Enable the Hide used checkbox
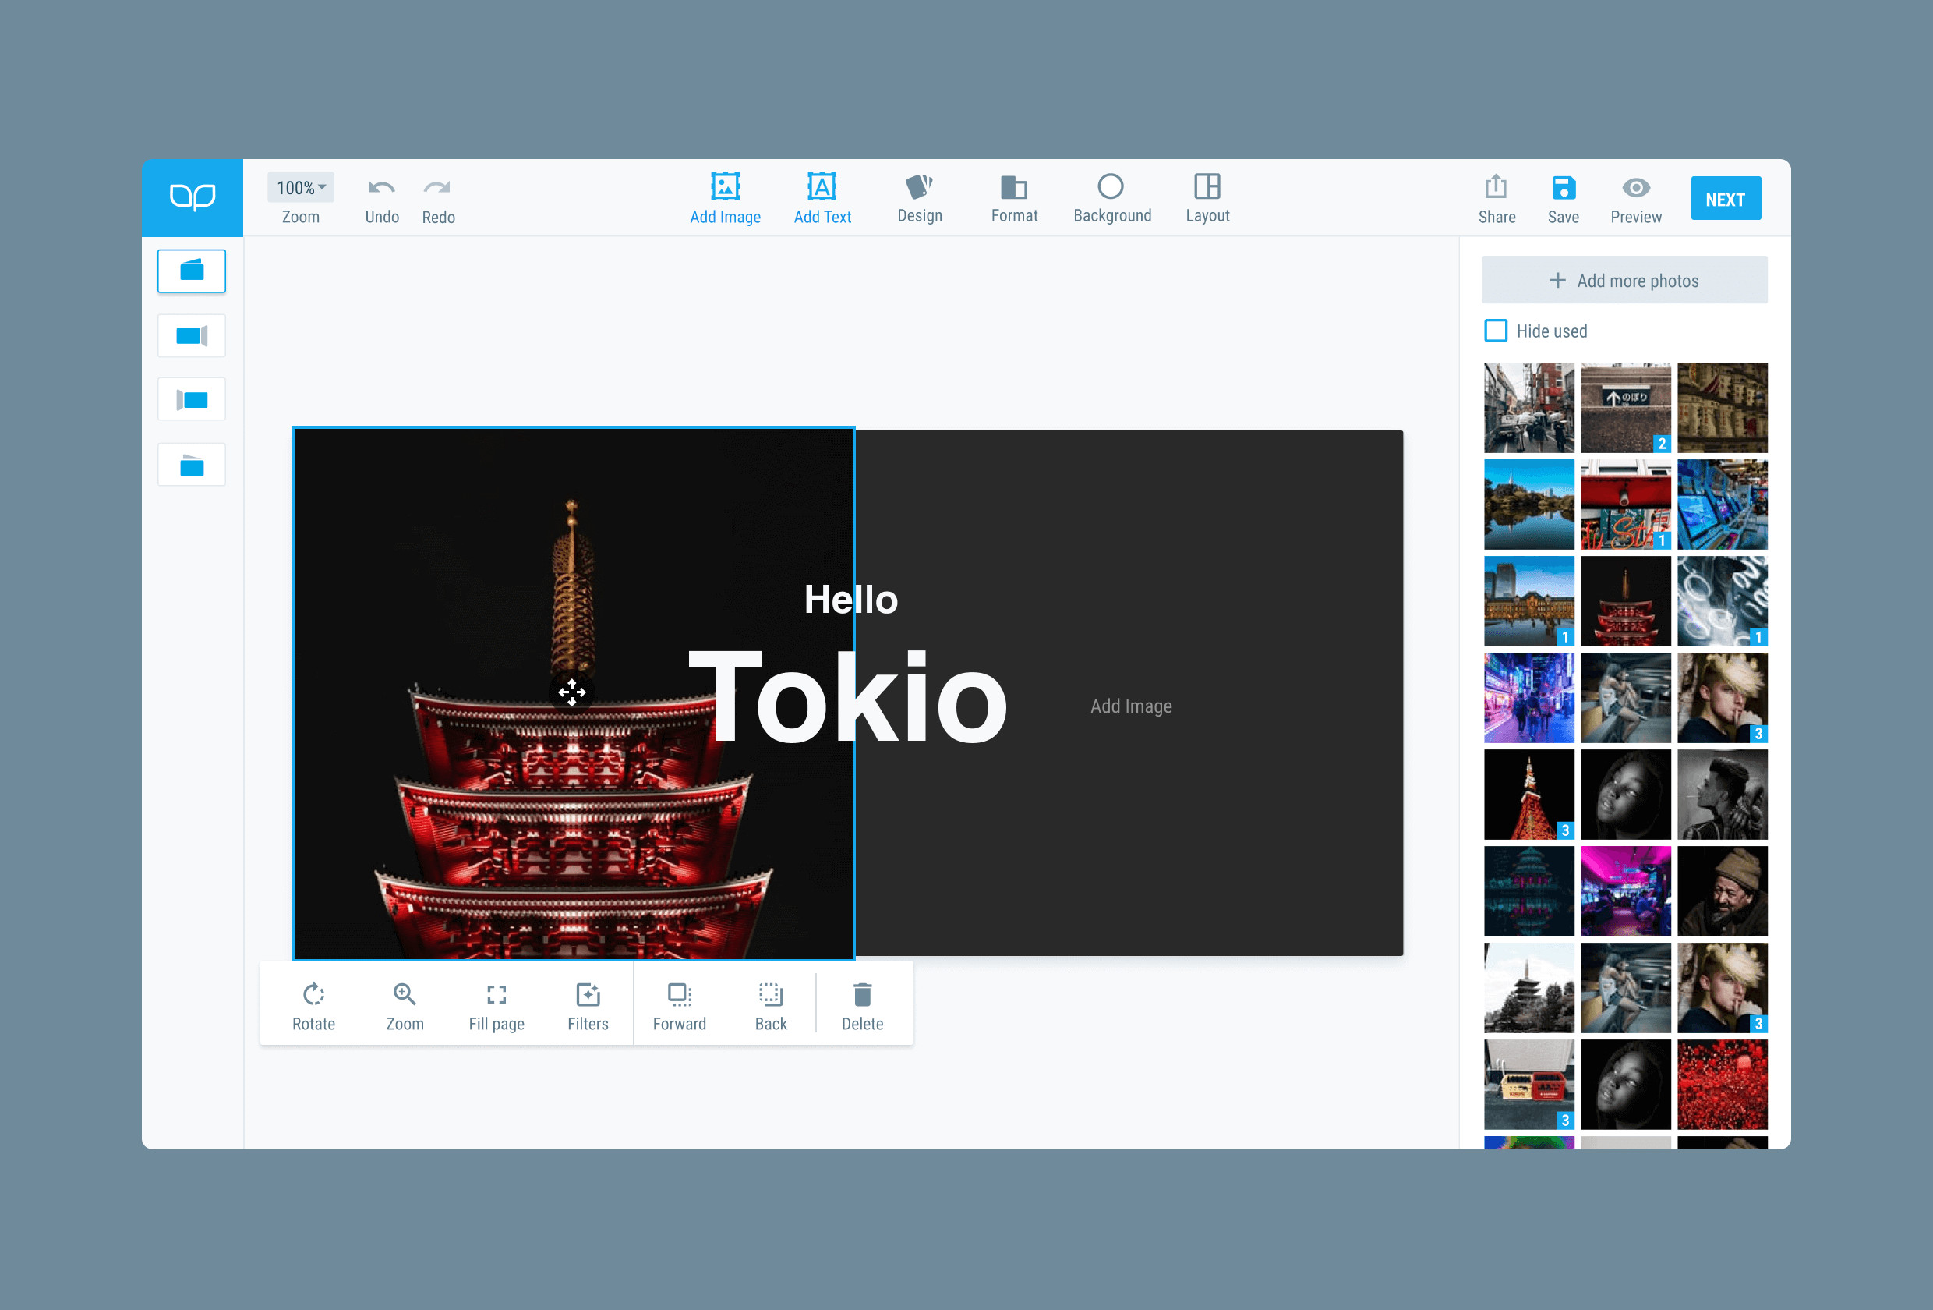This screenshot has height=1310, width=1933. coord(1496,331)
